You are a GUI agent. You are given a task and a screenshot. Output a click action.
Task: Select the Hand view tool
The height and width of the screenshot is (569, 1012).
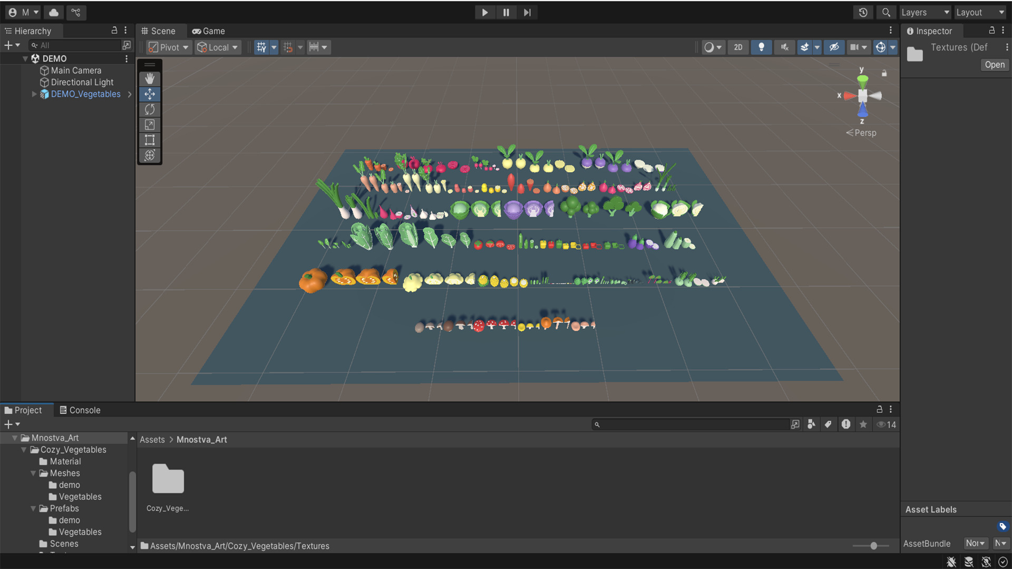[150, 79]
